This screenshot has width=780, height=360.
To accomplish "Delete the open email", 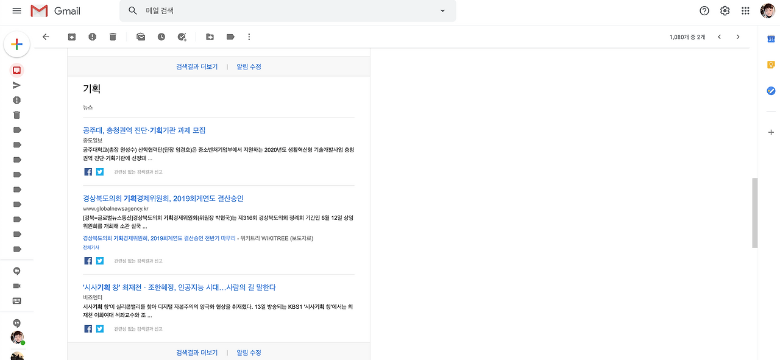I will (112, 37).
